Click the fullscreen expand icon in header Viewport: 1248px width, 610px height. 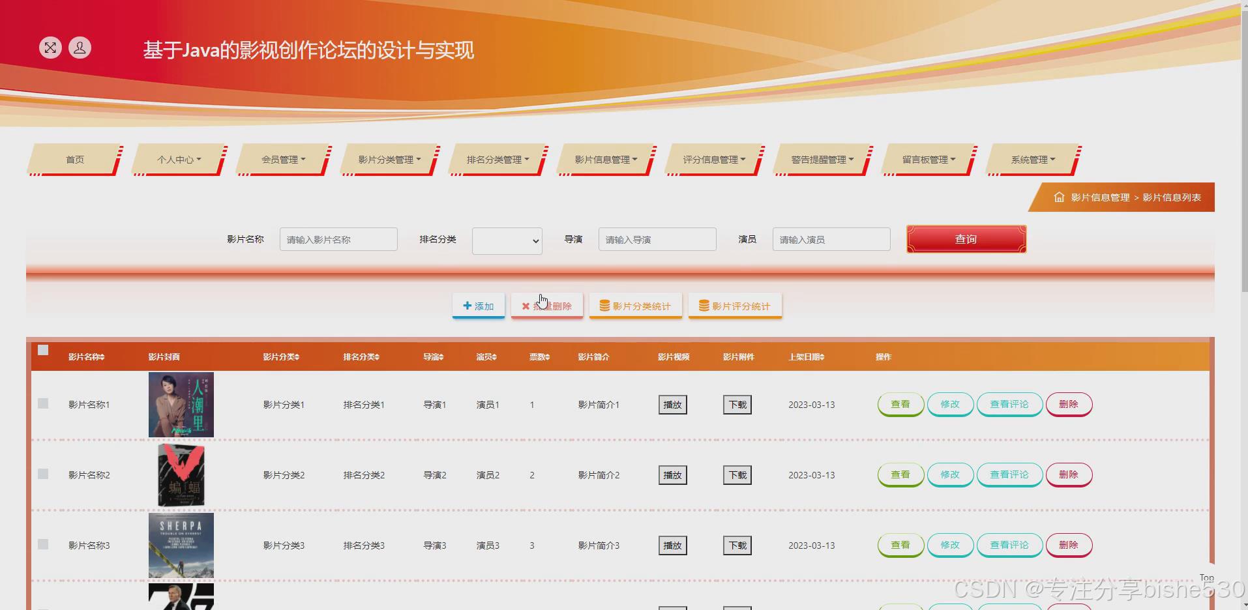(50, 48)
